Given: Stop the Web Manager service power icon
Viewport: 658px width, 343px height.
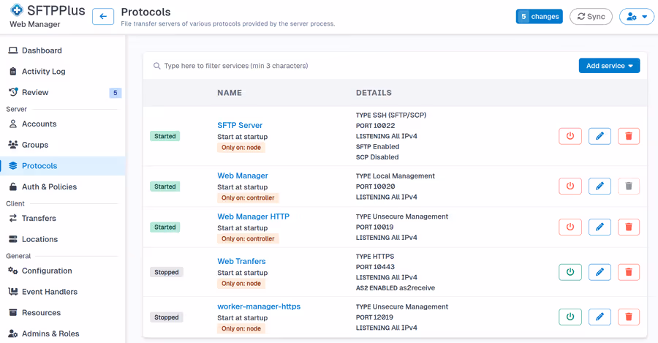Looking at the screenshot, I should [570, 186].
